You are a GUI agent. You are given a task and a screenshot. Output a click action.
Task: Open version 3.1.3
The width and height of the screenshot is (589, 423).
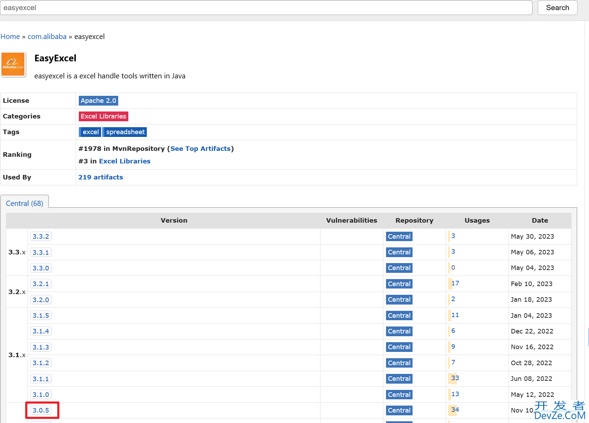pos(41,347)
